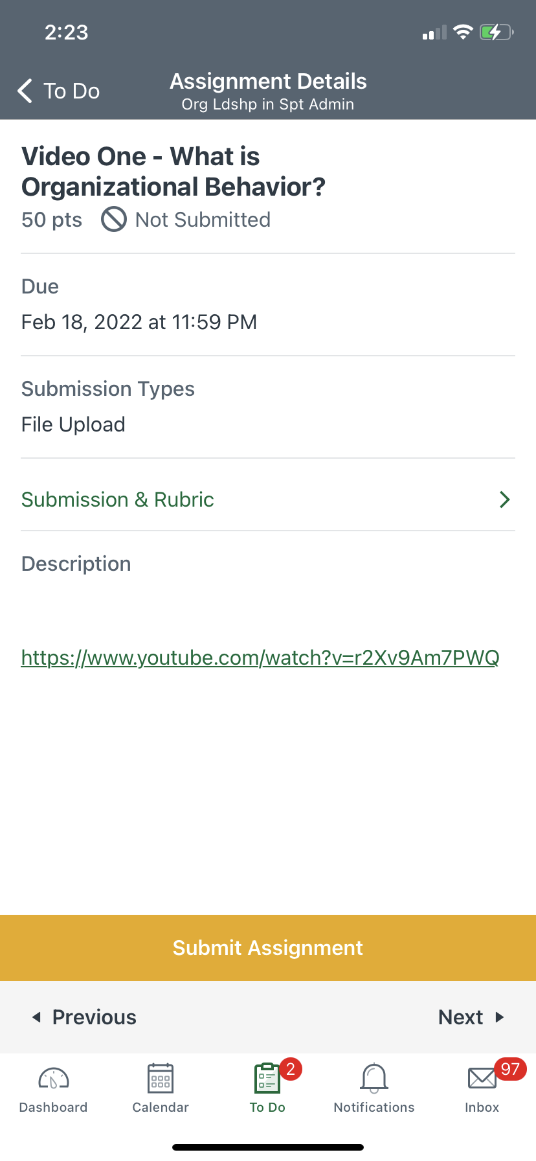
Task: Tap the Feb 18, 2022 due date
Action: 139,322
